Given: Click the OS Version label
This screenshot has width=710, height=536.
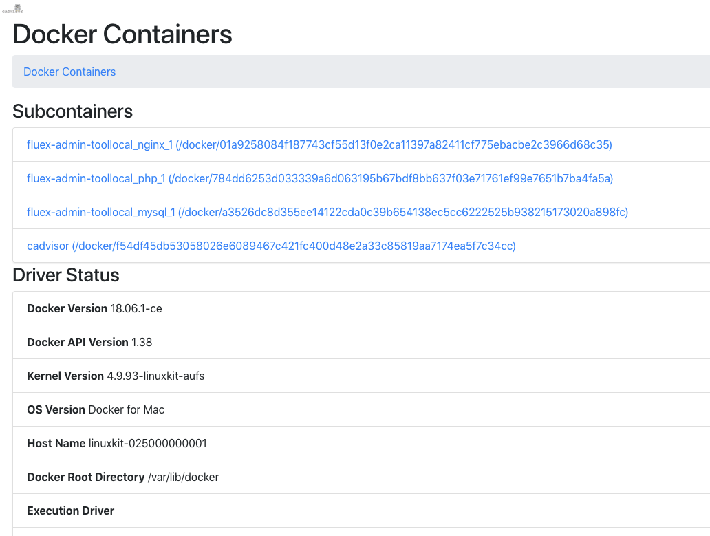Looking at the screenshot, I should [x=56, y=409].
